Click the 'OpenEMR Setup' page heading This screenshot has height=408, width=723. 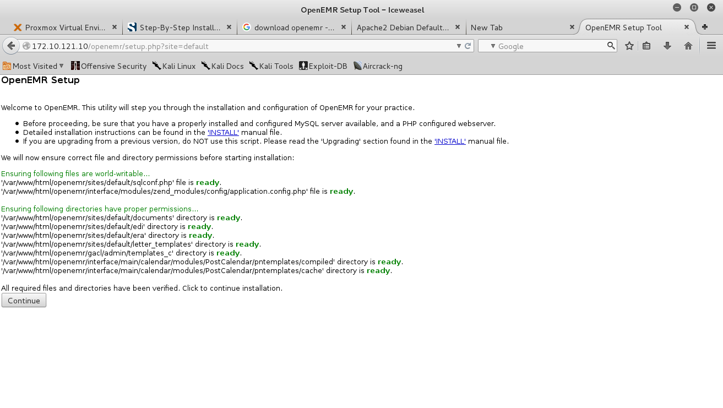coord(40,80)
